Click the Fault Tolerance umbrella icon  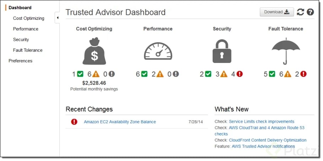[x=286, y=51]
